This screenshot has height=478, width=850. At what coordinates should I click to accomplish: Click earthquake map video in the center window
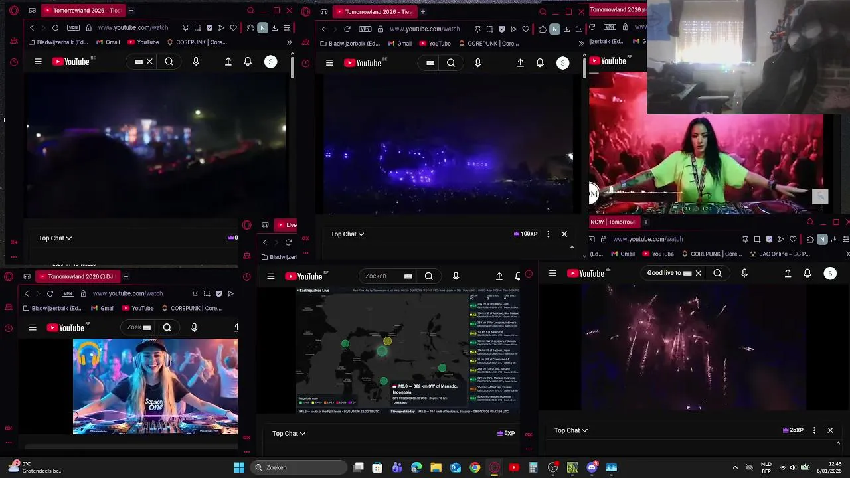(x=408, y=351)
